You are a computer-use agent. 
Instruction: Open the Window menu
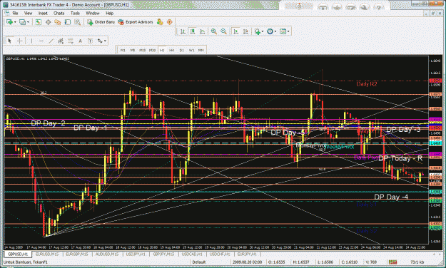pyautogui.click(x=93, y=13)
